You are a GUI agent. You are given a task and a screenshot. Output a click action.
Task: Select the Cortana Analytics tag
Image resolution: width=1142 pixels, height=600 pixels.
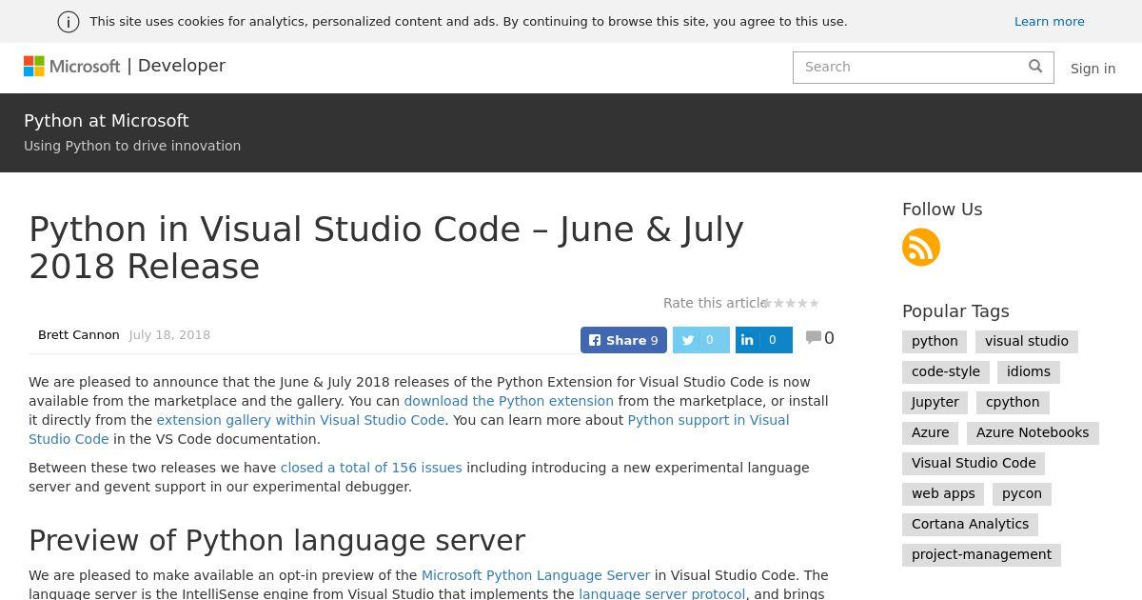(x=970, y=525)
